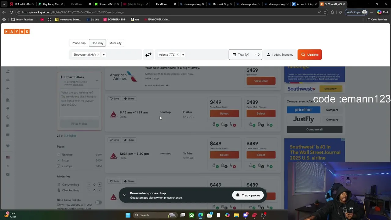Toggle the 1 stop checkbox
The width and height of the screenshot is (391, 220).
click(59, 160)
